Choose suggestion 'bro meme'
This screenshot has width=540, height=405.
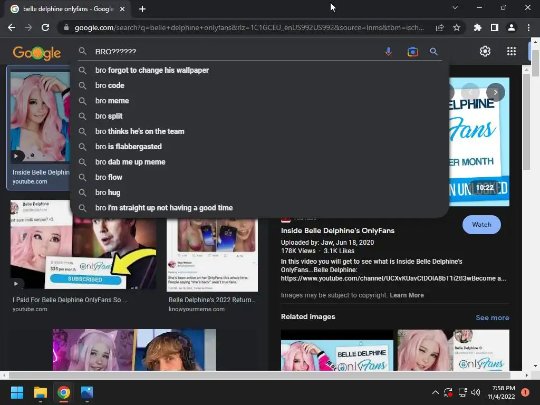(x=259, y=101)
